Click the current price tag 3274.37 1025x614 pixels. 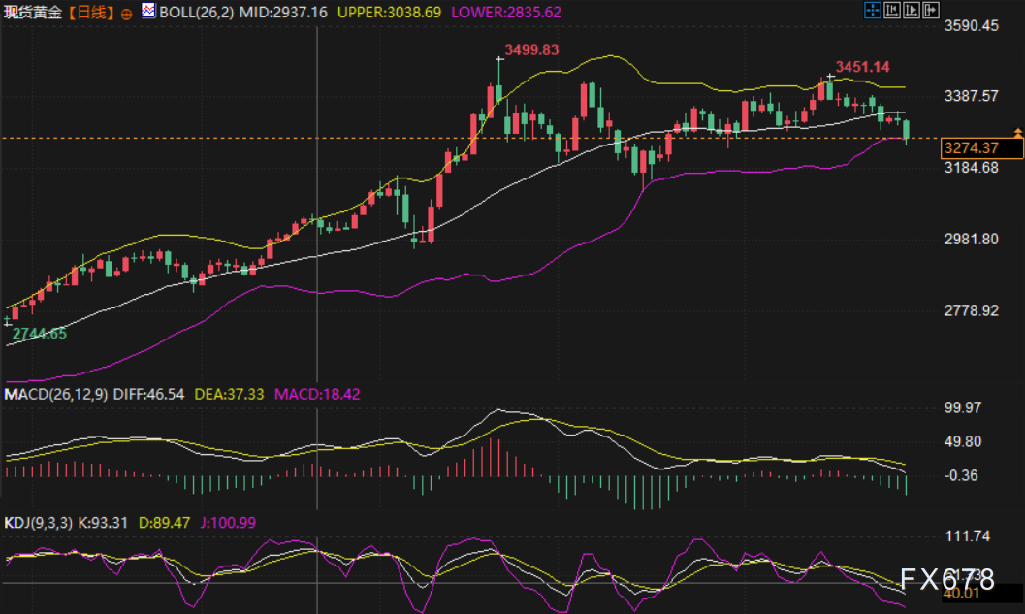(x=981, y=148)
